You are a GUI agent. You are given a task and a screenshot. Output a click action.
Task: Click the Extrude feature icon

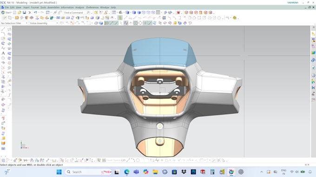(x=17, y=18)
